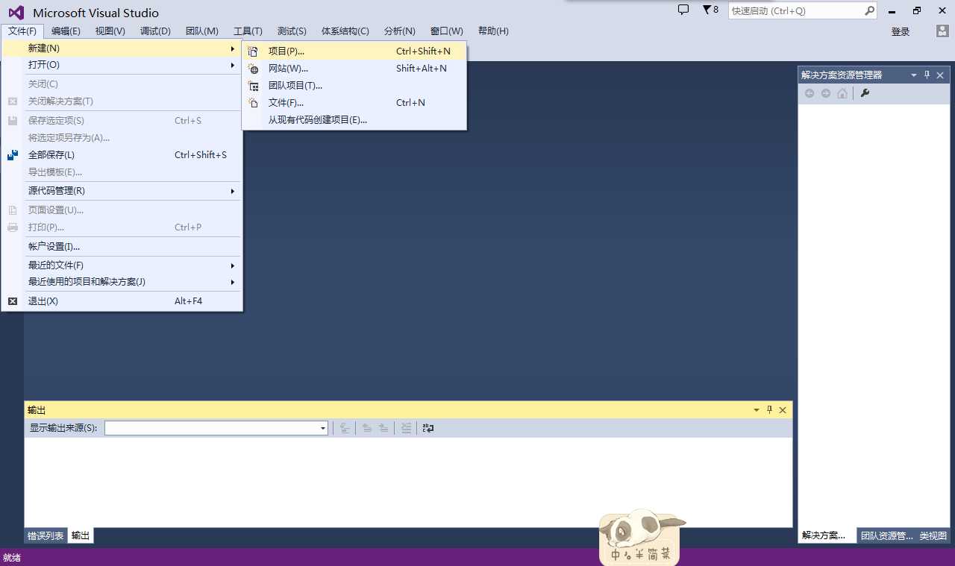The width and height of the screenshot is (955, 566).
Task: Click the 关闭(C) menu entry
Action: (x=122, y=84)
